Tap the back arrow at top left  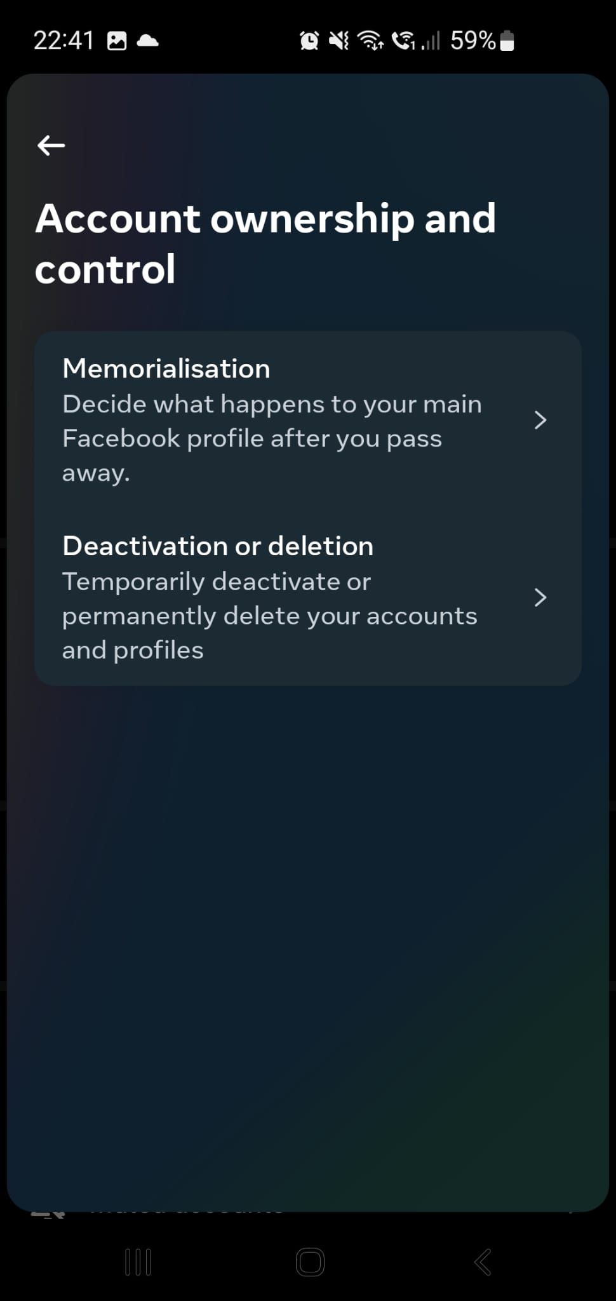(x=51, y=145)
